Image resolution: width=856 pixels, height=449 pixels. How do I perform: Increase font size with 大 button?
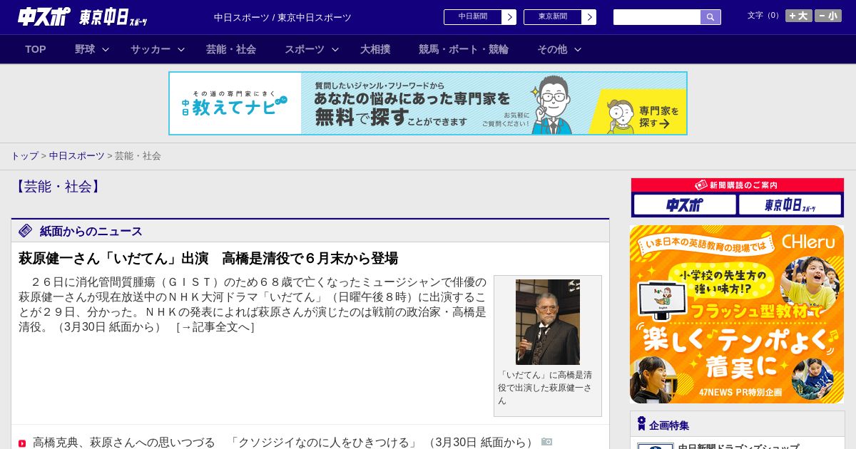[x=798, y=16]
